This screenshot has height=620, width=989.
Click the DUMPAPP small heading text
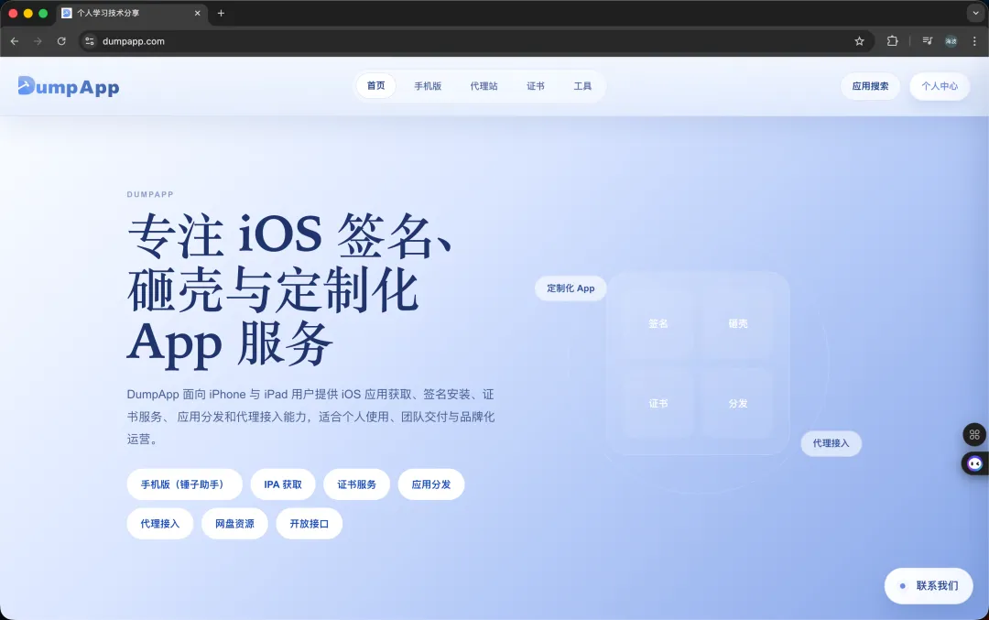coord(150,194)
